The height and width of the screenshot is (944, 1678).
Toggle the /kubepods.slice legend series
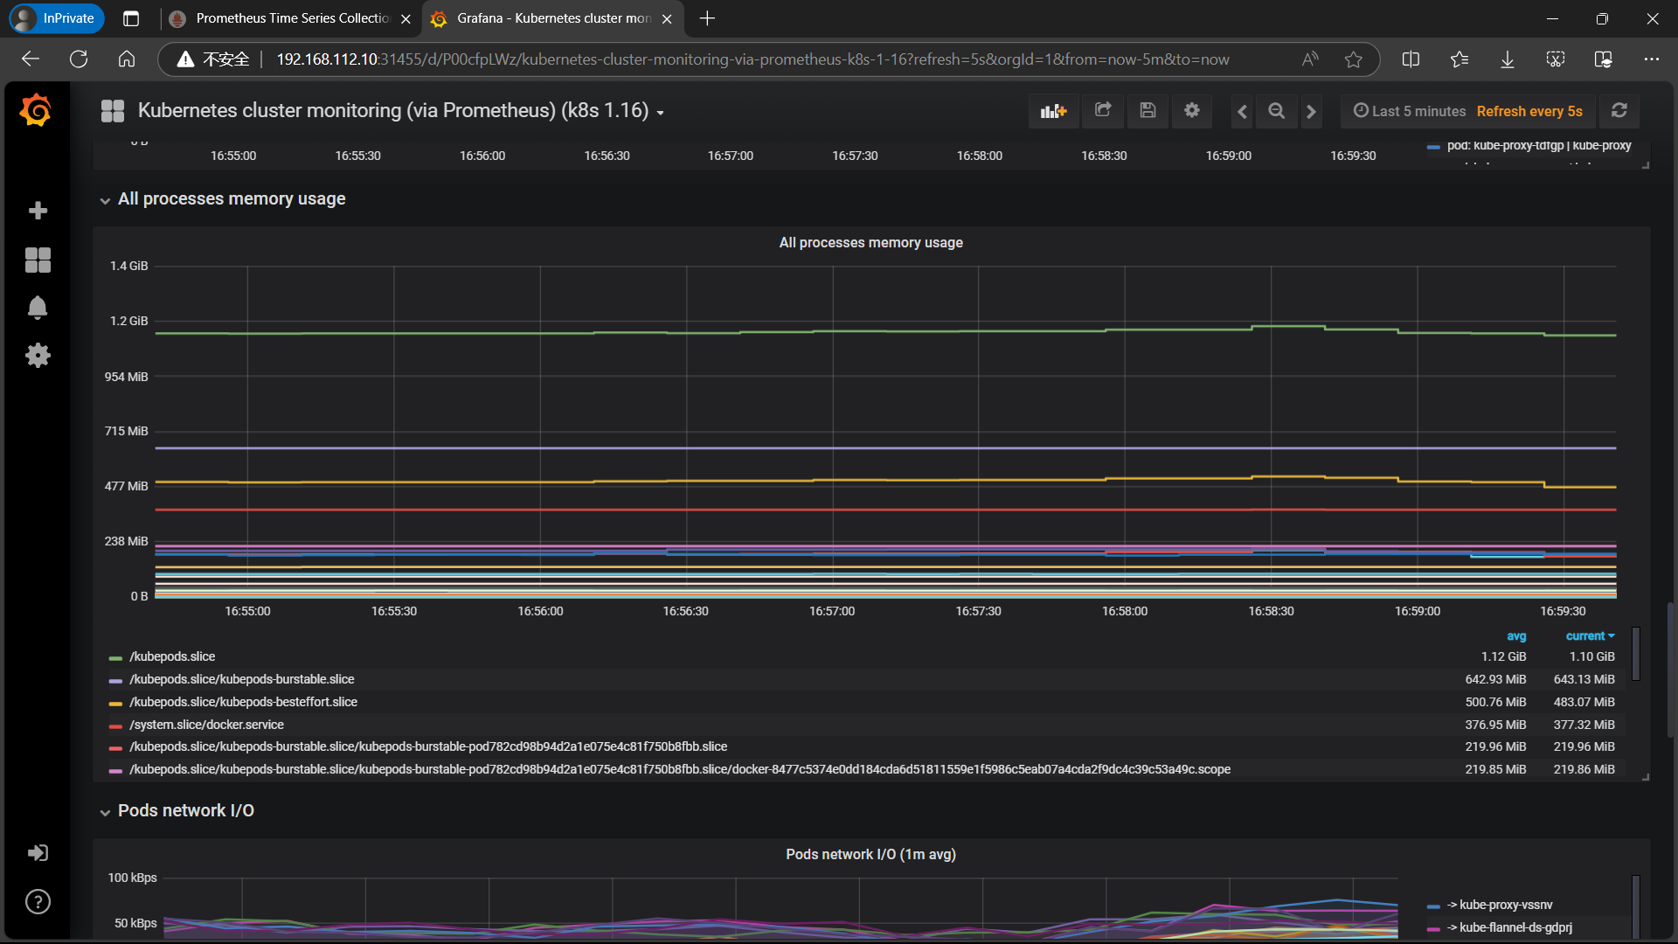click(172, 656)
